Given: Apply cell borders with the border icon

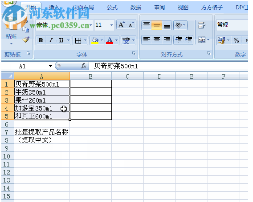Looking at the screenshot, I should pyautogui.click(x=78, y=40).
